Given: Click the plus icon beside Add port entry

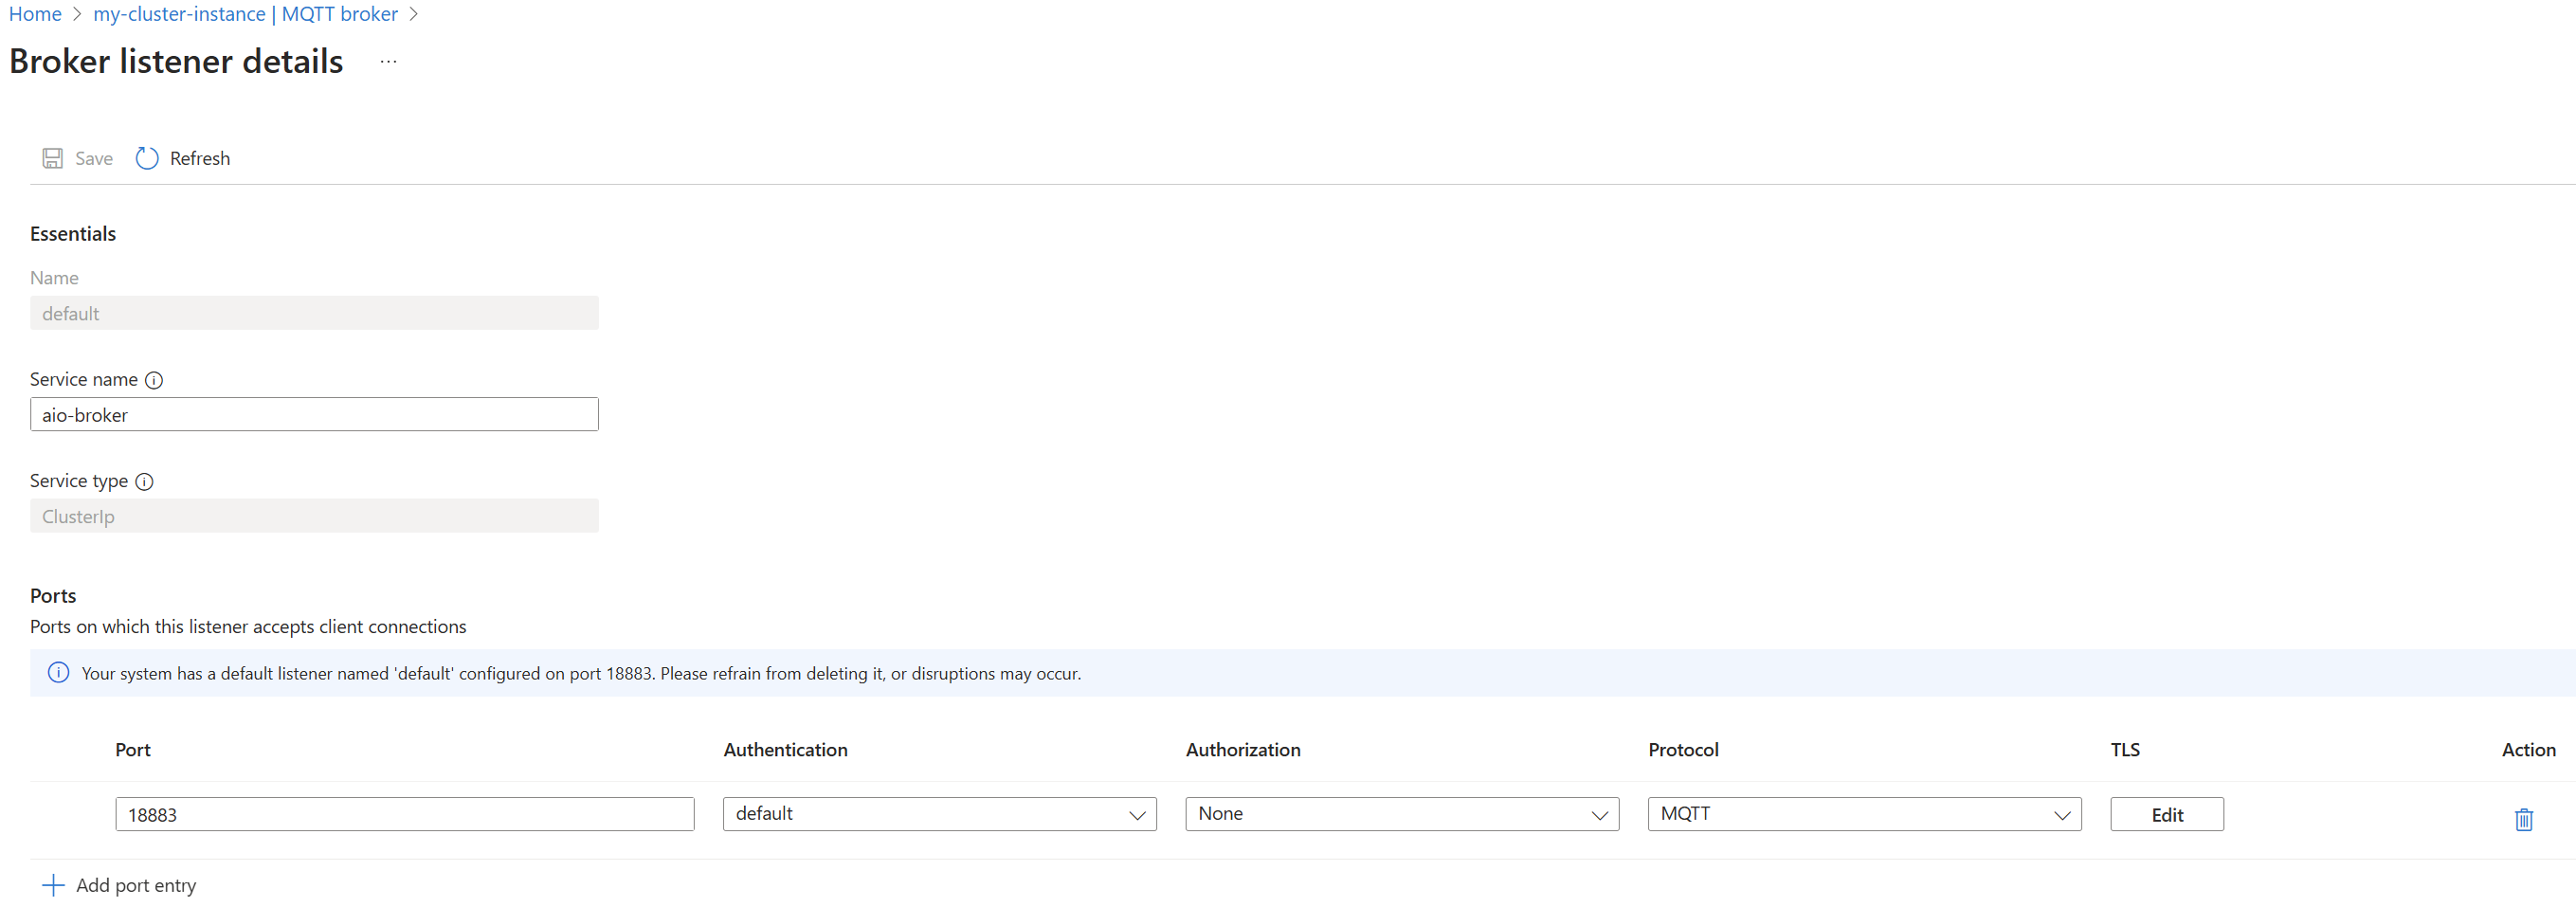Looking at the screenshot, I should click(x=53, y=884).
